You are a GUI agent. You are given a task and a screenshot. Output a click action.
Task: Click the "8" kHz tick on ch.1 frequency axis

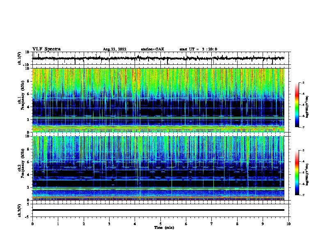[x=28, y=81]
